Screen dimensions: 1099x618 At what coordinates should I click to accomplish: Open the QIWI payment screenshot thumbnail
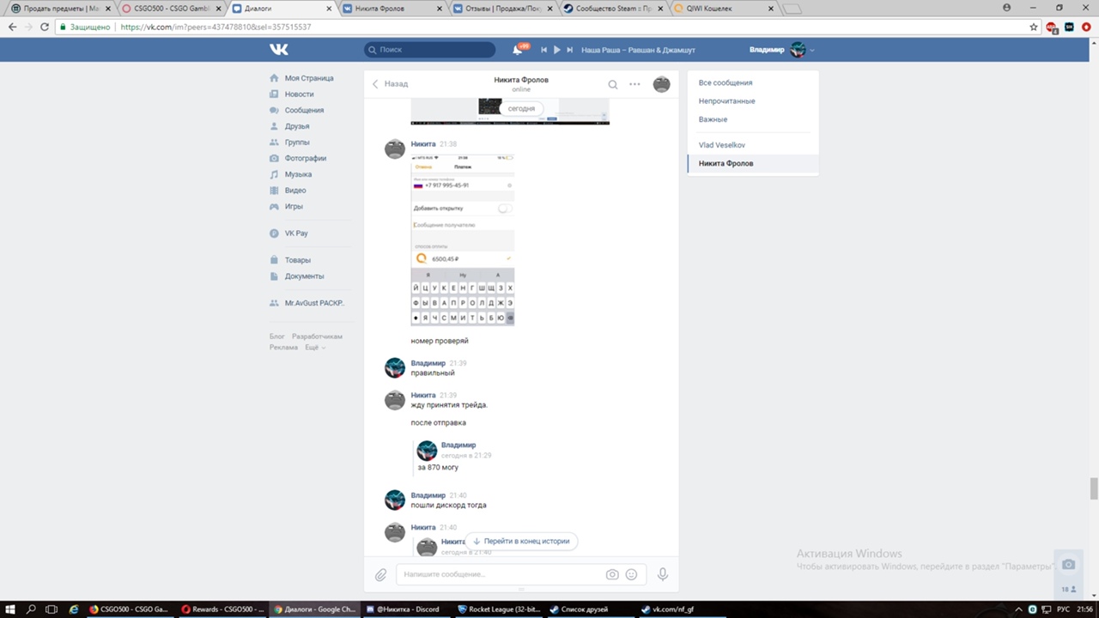click(x=462, y=239)
